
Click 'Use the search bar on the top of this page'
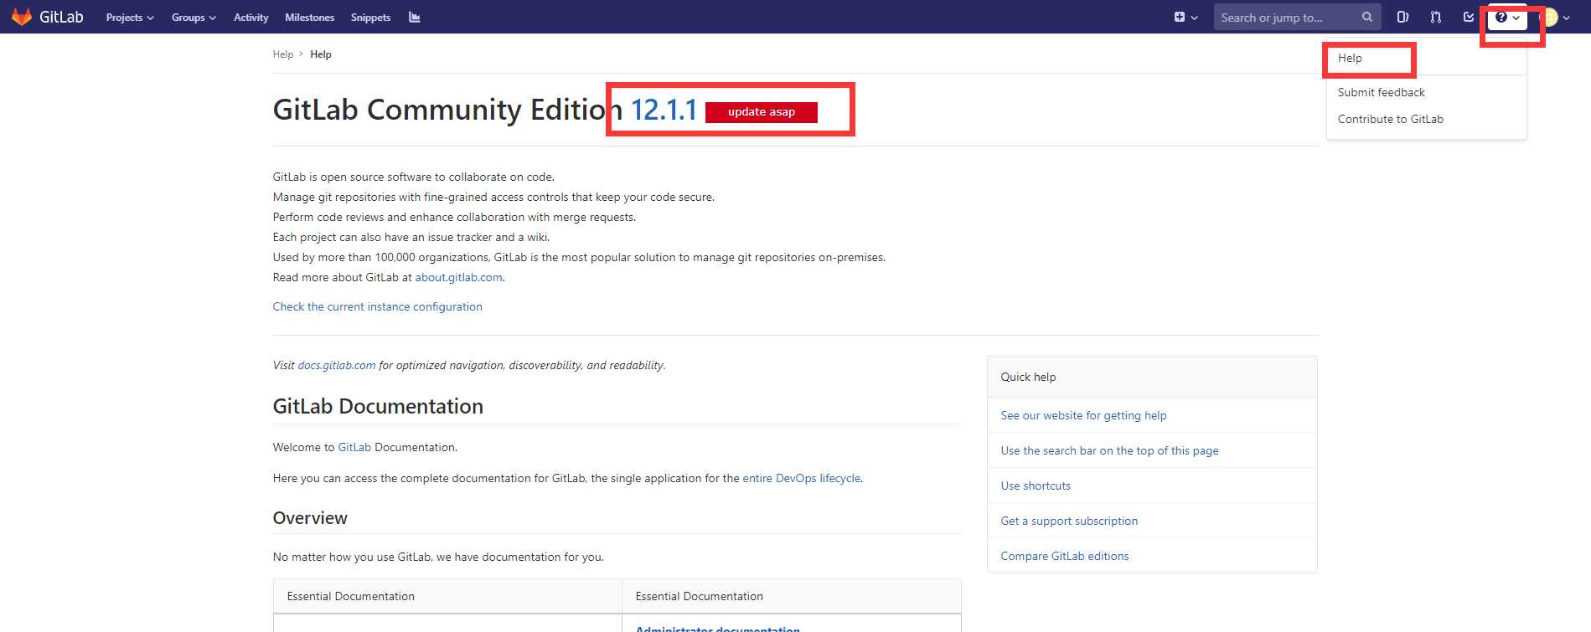(1109, 450)
